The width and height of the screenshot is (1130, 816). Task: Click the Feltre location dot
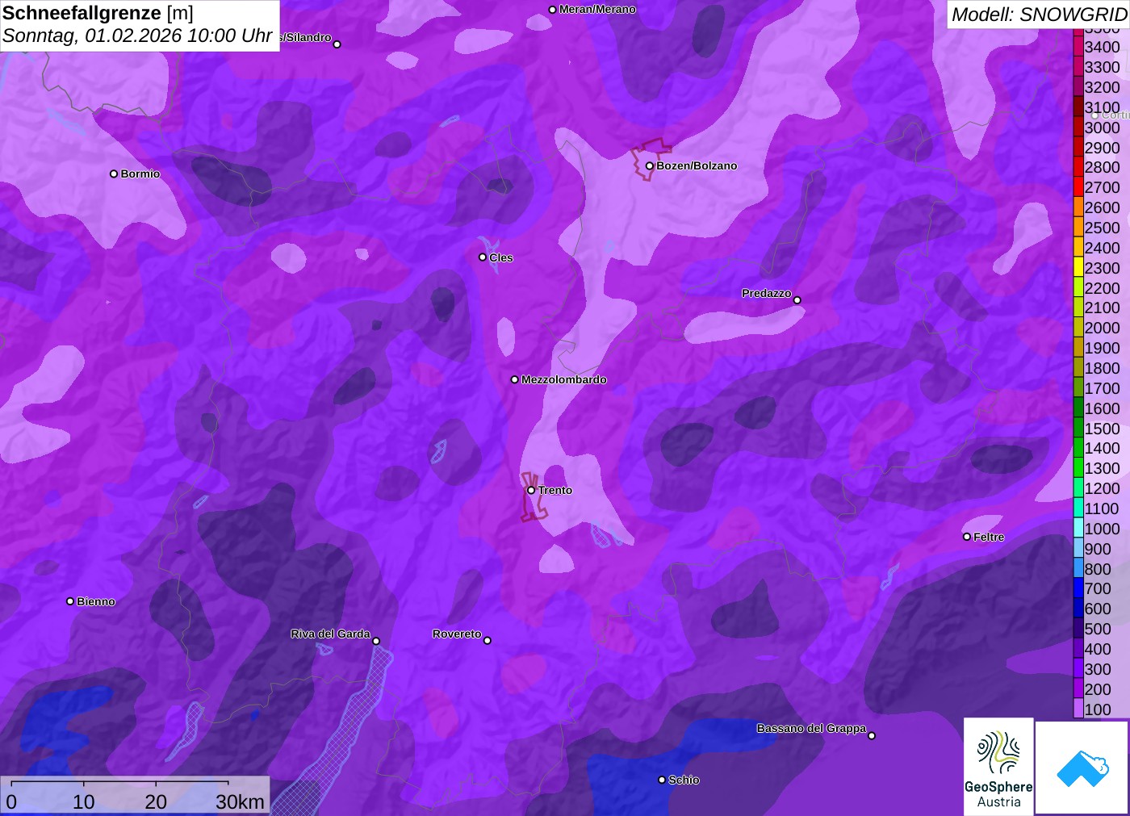pos(967,537)
